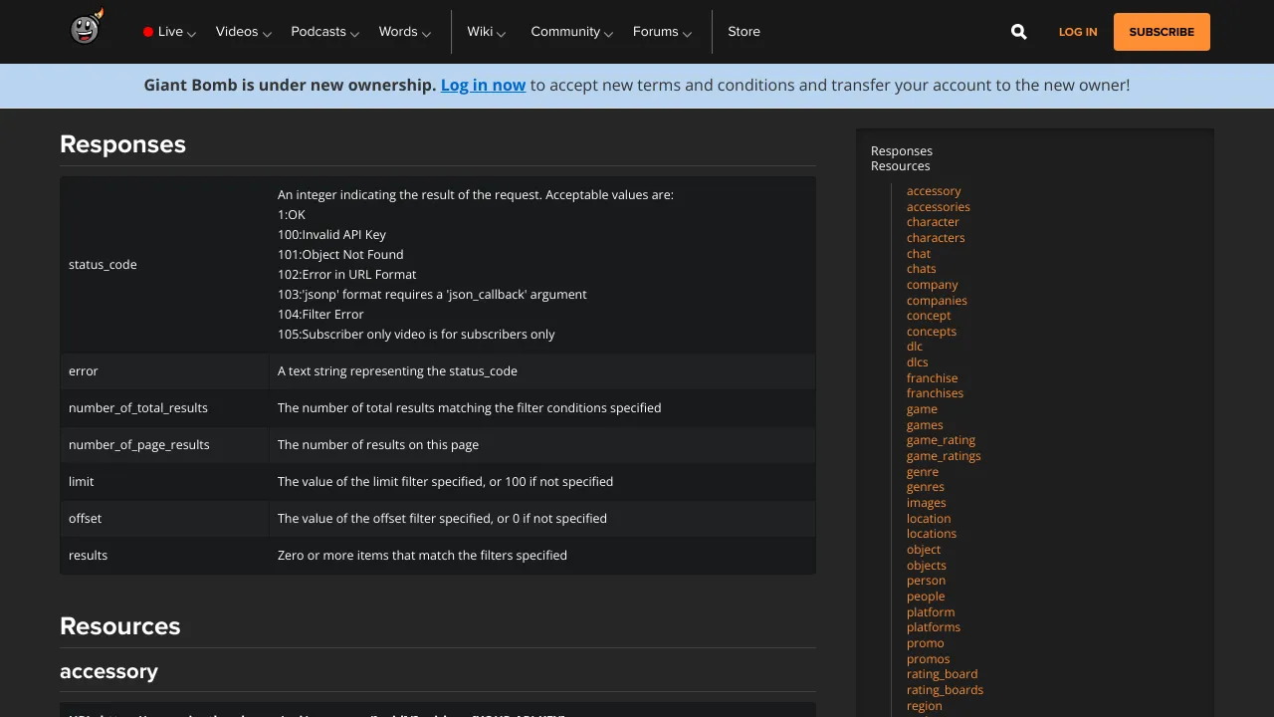Open the rating_boards sidebar link

click(945, 690)
